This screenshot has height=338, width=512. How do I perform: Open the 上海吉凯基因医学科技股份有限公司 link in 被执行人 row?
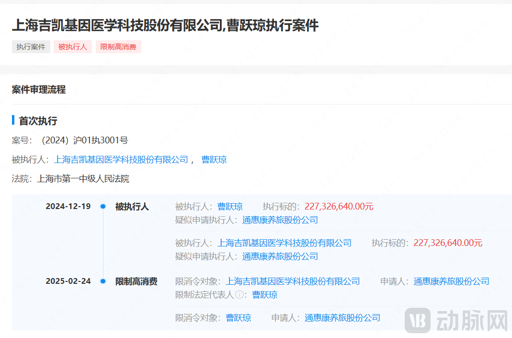[121, 159]
